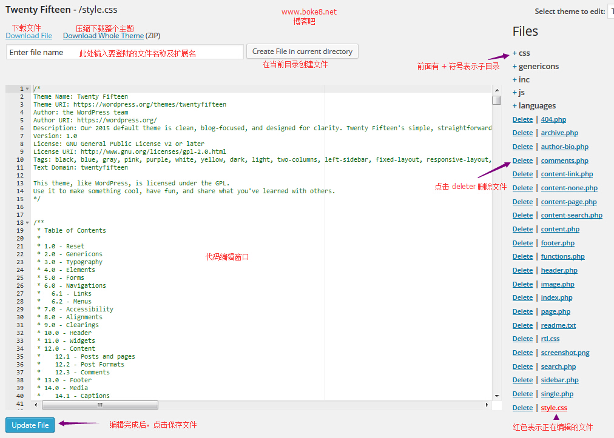Open archive.php file
Screen dimensions: 614x438
(559, 133)
